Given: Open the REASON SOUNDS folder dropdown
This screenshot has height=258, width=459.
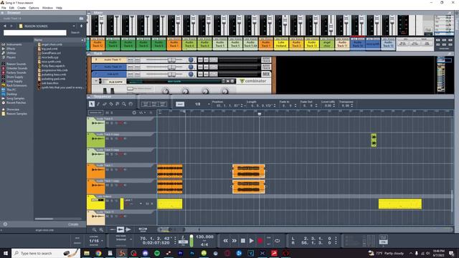Looking at the screenshot, I should point(73,26).
